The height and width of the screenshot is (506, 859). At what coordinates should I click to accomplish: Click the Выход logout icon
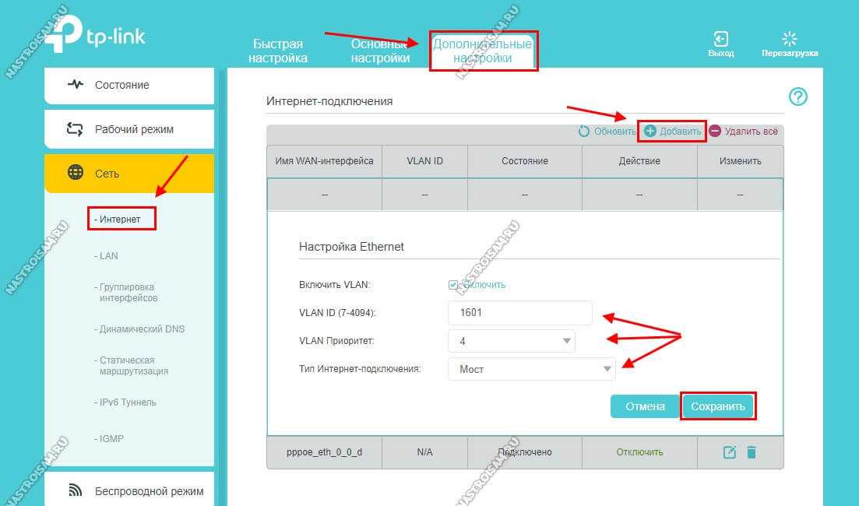click(721, 39)
